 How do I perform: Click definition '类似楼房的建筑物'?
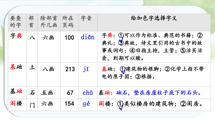tap(149, 104)
